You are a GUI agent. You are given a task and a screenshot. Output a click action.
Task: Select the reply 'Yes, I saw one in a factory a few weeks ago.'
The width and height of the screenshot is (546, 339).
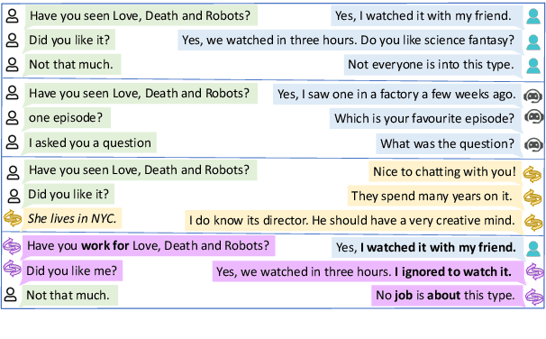pyautogui.click(x=397, y=94)
